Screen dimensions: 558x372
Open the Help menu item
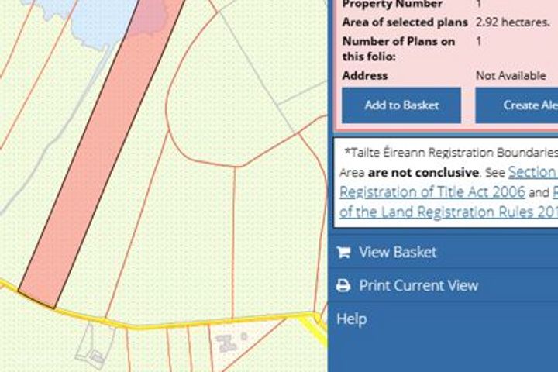tap(351, 319)
